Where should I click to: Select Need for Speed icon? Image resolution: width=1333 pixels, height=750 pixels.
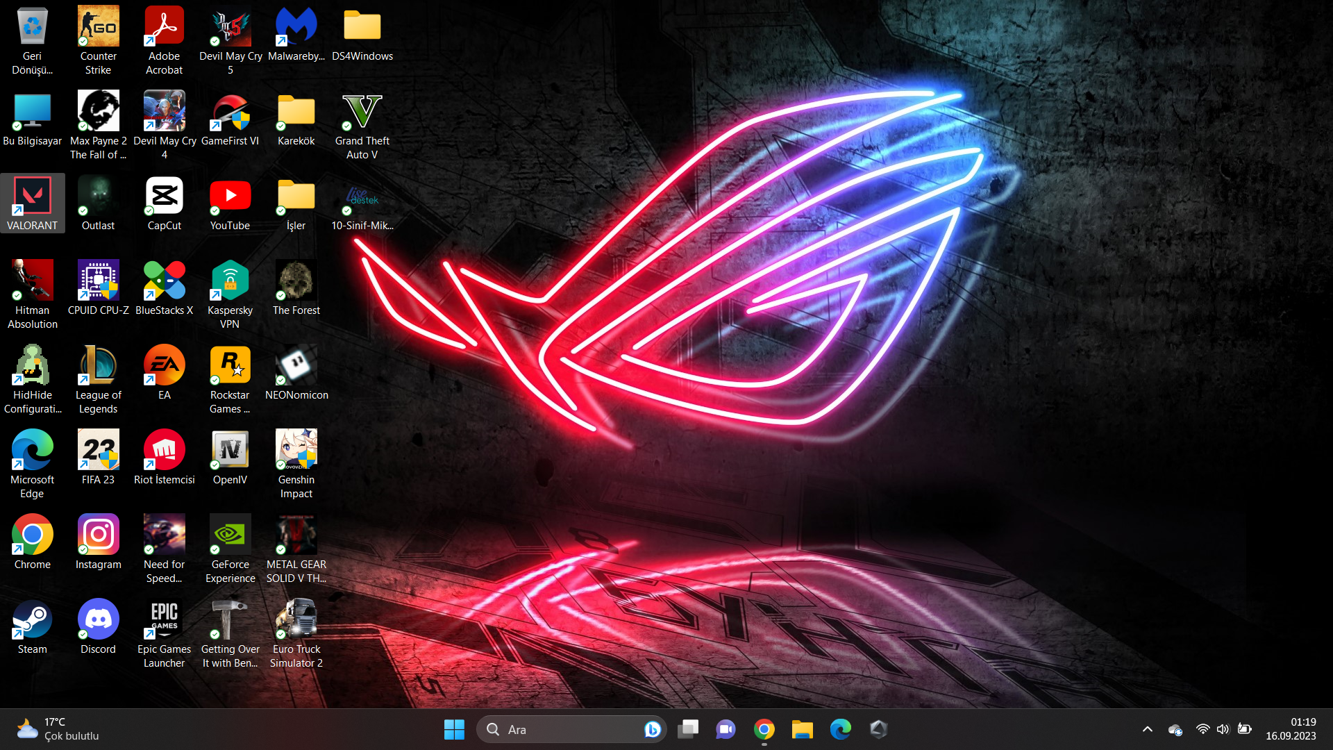[164, 549]
